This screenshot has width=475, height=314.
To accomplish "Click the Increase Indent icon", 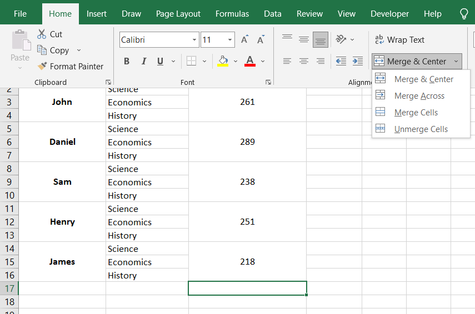I will click(x=358, y=61).
